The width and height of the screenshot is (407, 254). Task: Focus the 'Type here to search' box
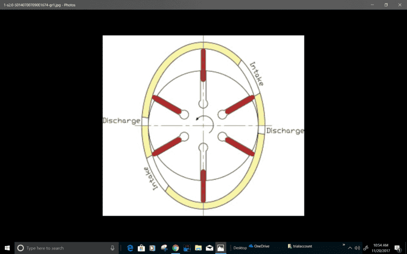click(67, 248)
